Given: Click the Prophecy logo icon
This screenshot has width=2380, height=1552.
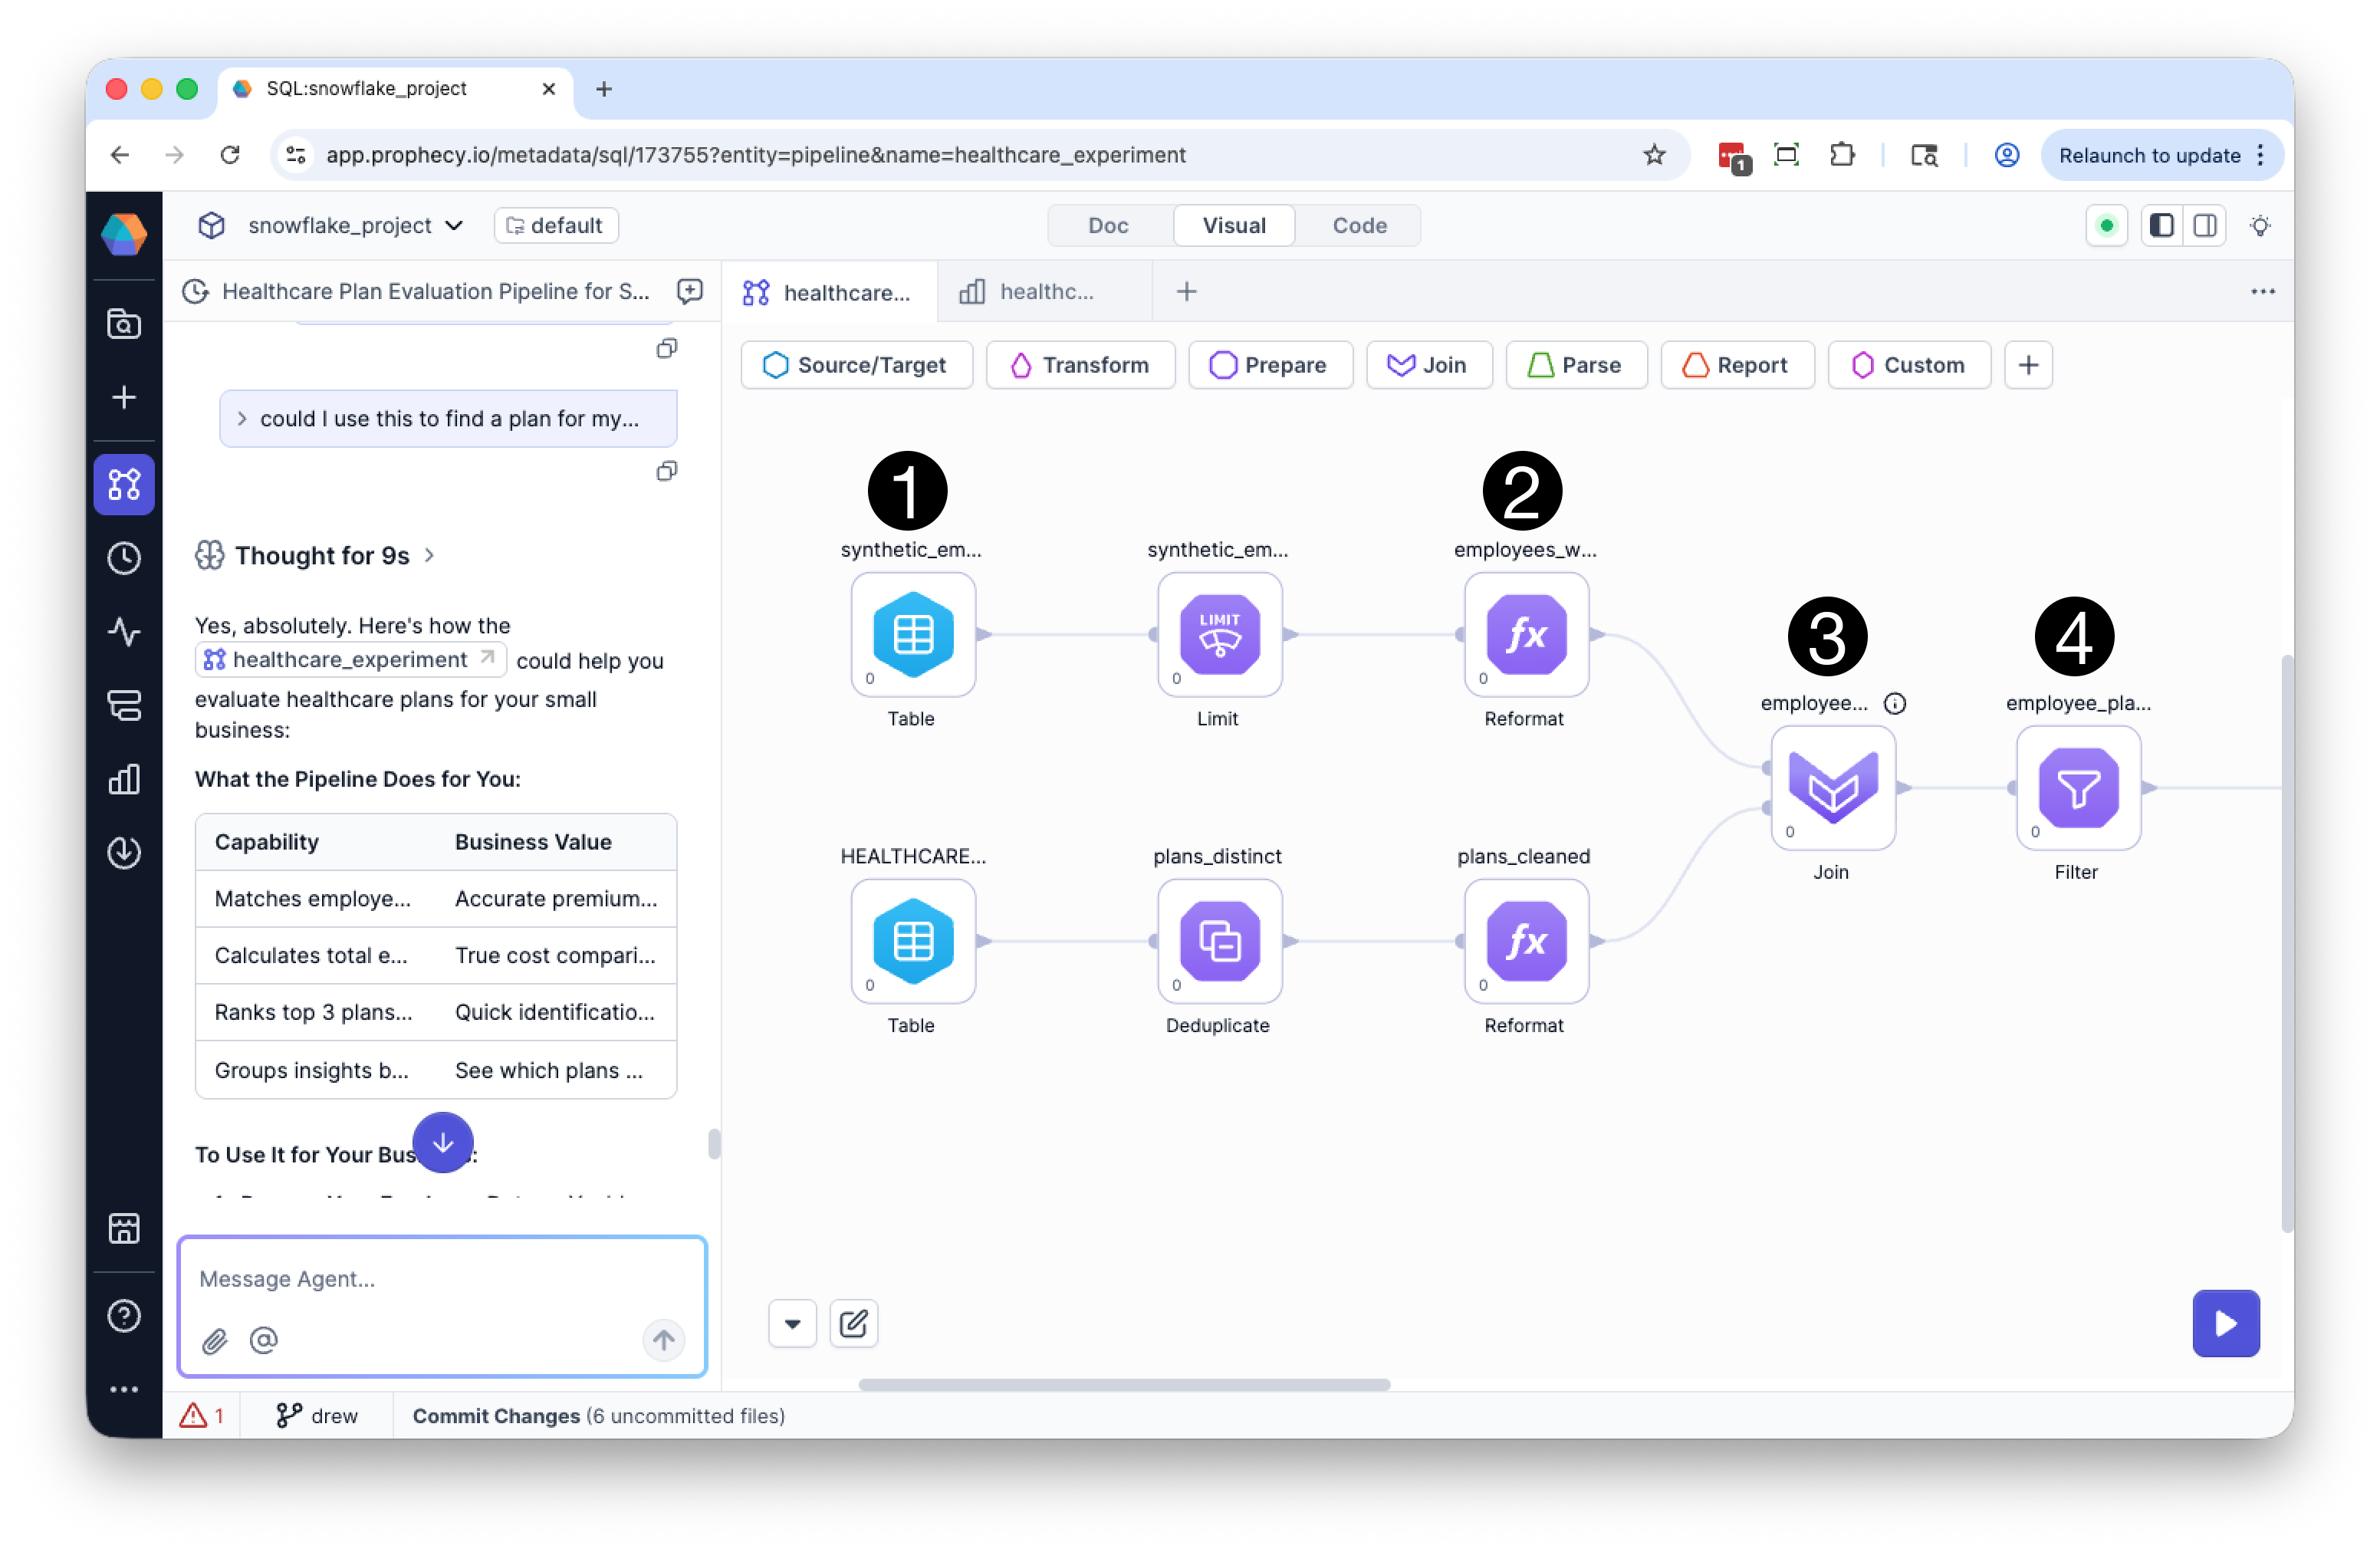Looking at the screenshot, I should [x=124, y=233].
